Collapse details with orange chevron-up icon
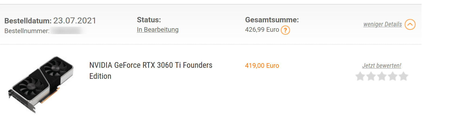The height and width of the screenshot is (117, 458). (410, 24)
